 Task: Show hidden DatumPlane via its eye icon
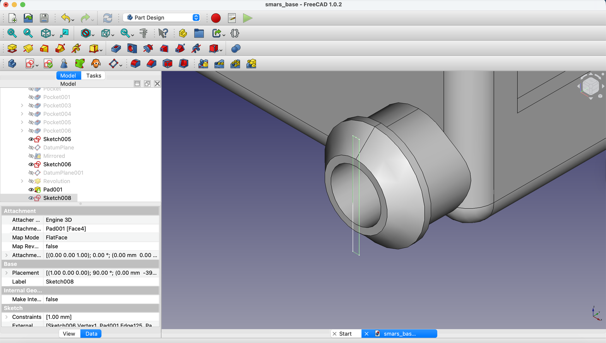click(x=31, y=148)
